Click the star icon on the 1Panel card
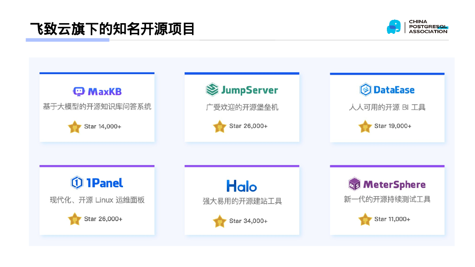The image size is (475, 267). (x=75, y=218)
